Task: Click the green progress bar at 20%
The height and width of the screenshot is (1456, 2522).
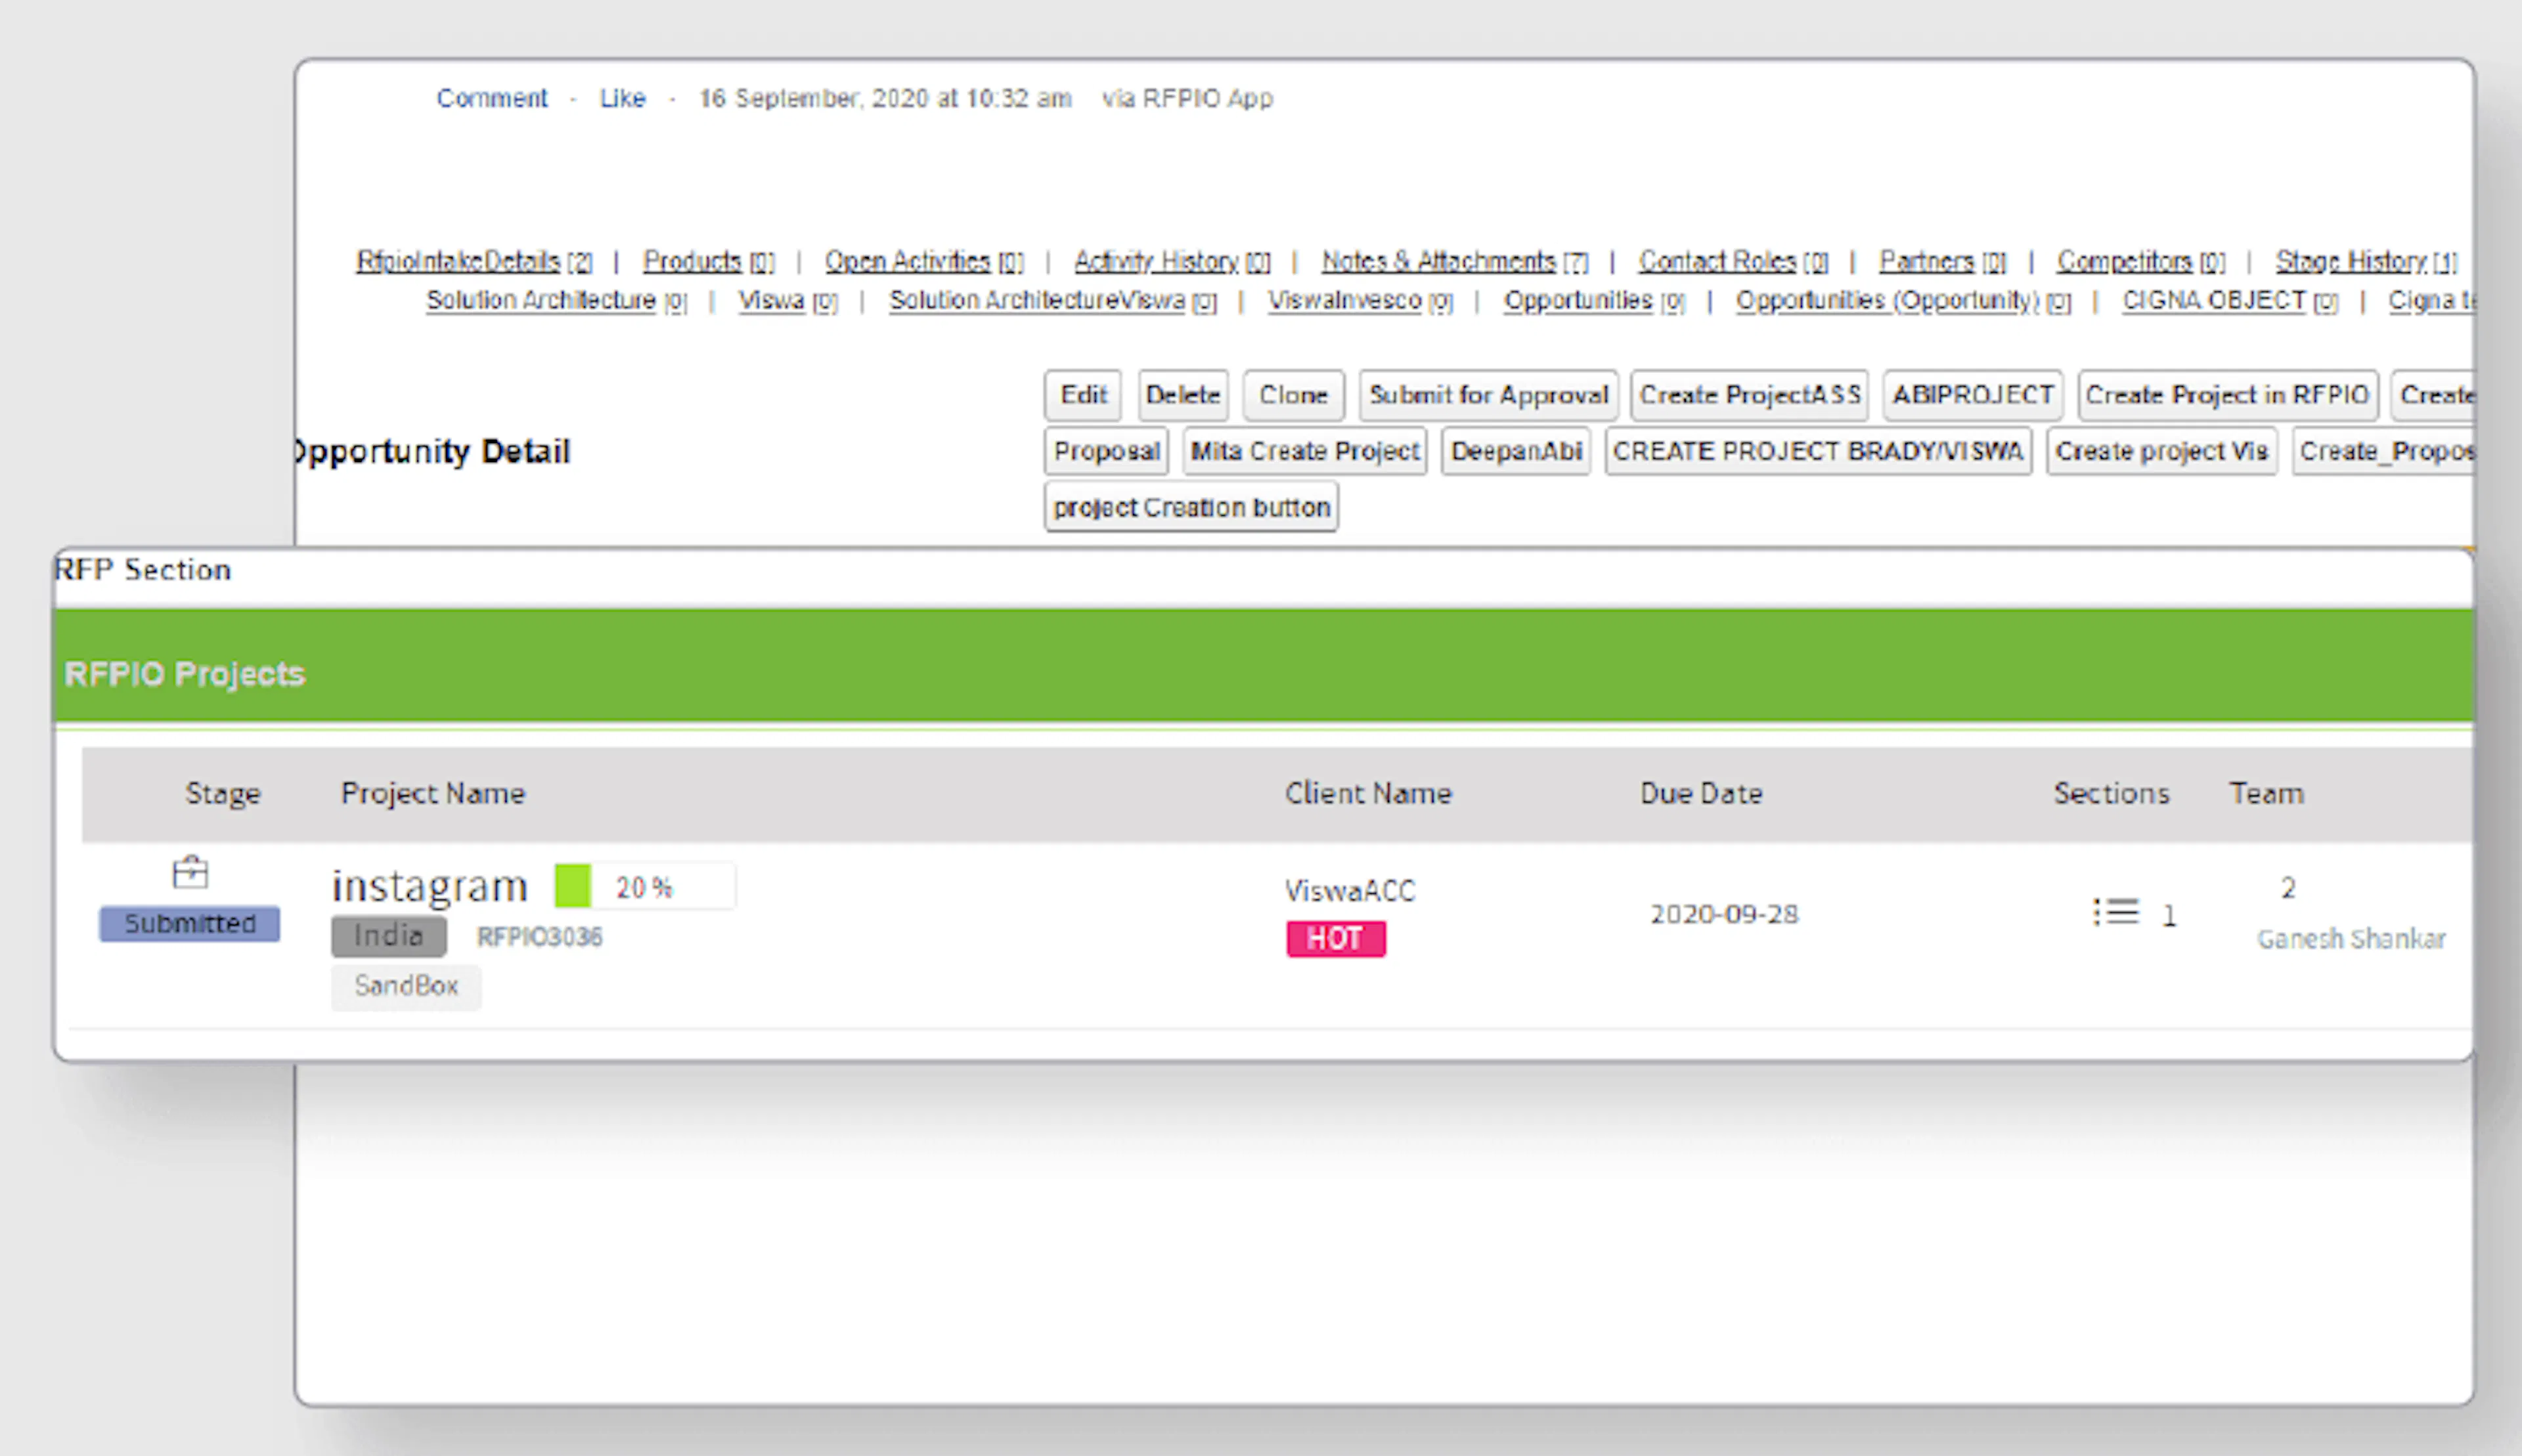Action: (x=573, y=886)
